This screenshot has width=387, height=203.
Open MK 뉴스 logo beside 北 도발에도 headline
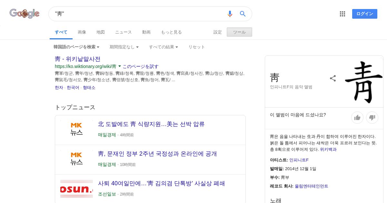click(x=76, y=129)
